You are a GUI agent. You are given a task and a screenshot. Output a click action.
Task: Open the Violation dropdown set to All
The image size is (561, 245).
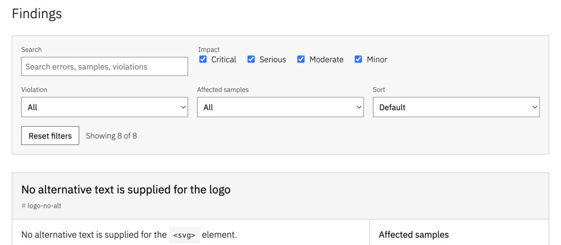(105, 107)
